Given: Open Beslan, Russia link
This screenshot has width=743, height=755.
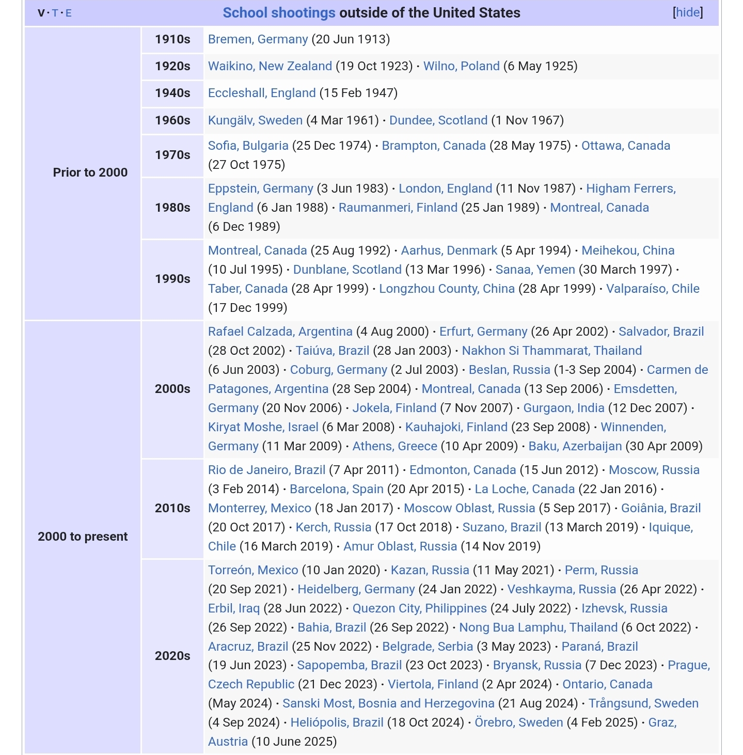Looking at the screenshot, I should tap(509, 370).
